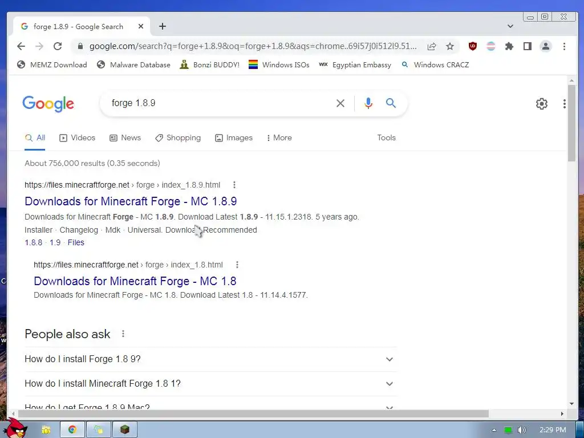This screenshot has height=438, width=584.
Task: Open the Malware Database bookmark
Action: pos(133,65)
